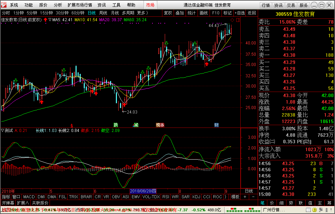335x214 pixels.
Task: Click the double-tree arrow icon in status bar
Action: [327, 210]
